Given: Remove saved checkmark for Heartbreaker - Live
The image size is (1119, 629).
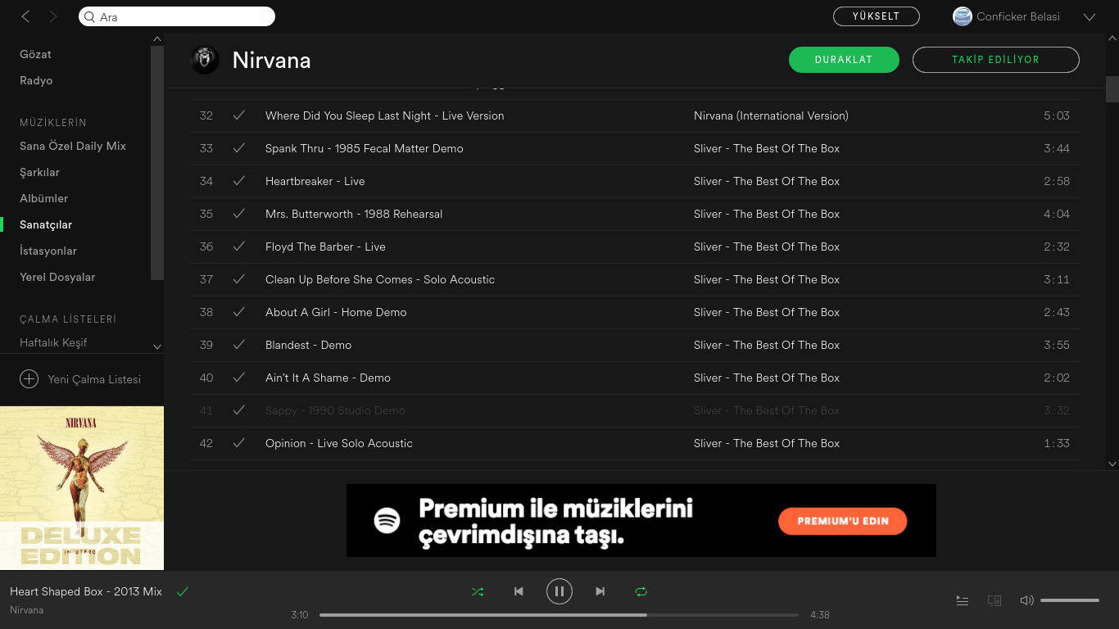Looking at the screenshot, I should (x=239, y=181).
